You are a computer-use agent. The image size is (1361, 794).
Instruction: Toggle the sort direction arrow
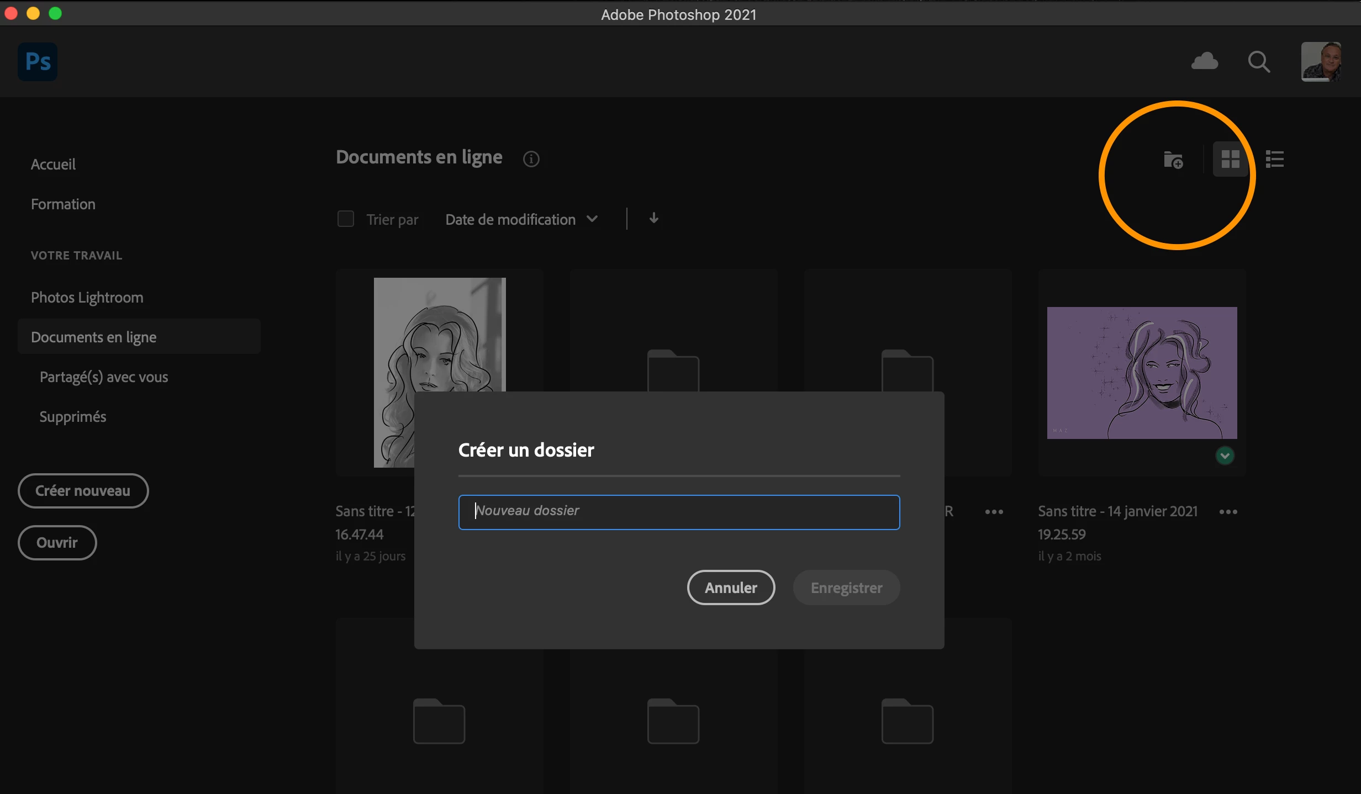[x=653, y=219]
